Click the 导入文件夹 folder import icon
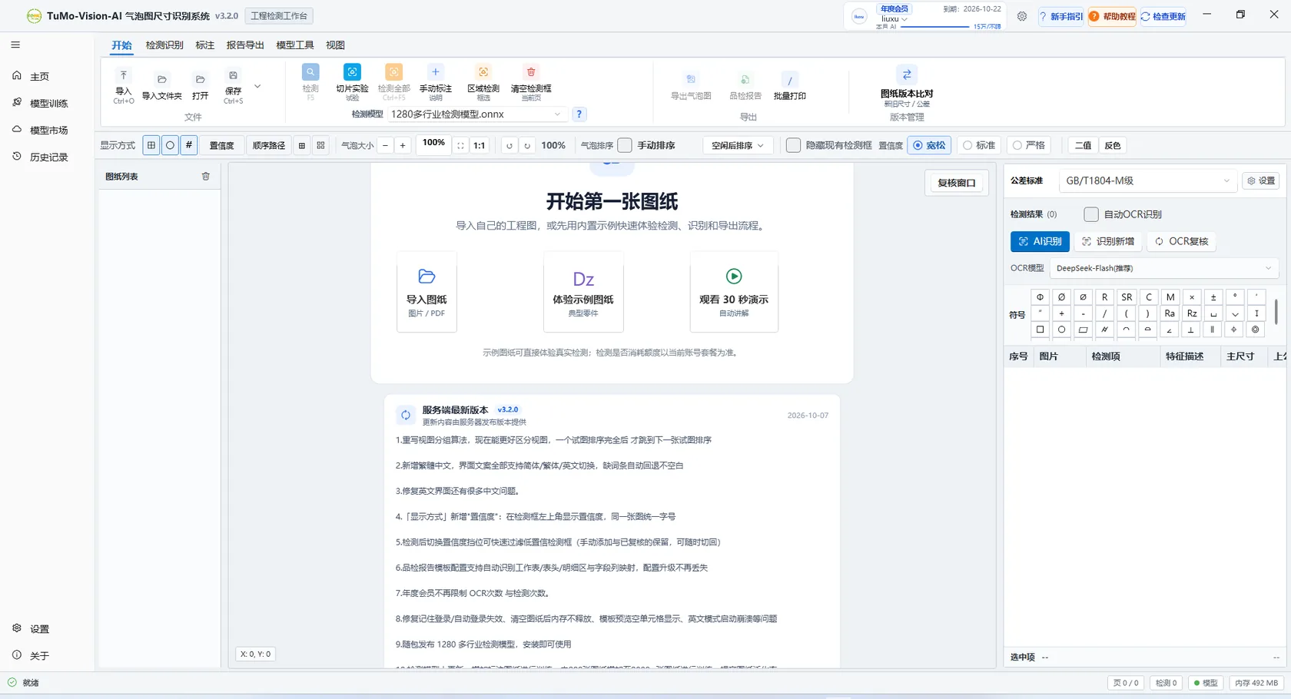The image size is (1291, 699). tap(162, 79)
